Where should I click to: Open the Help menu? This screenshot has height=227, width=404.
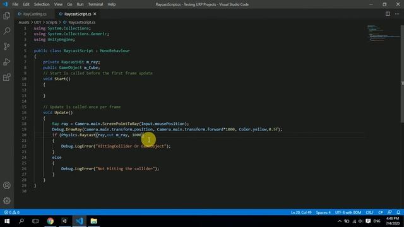coord(112,4)
